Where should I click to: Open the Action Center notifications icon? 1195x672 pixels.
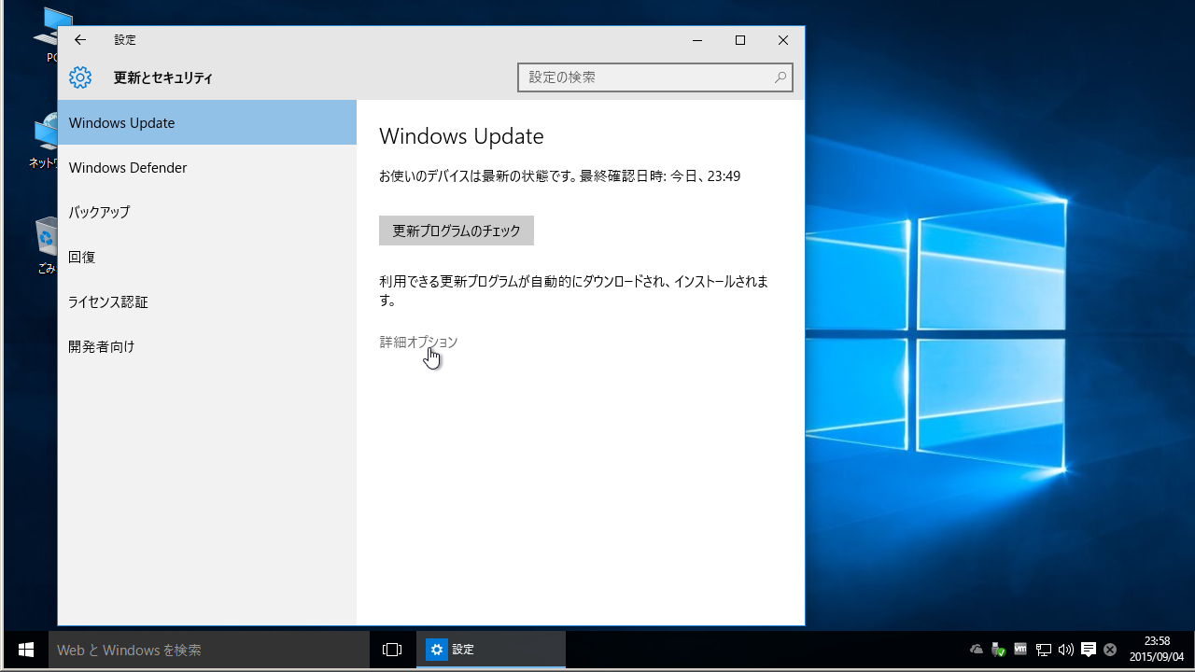(1089, 650)
